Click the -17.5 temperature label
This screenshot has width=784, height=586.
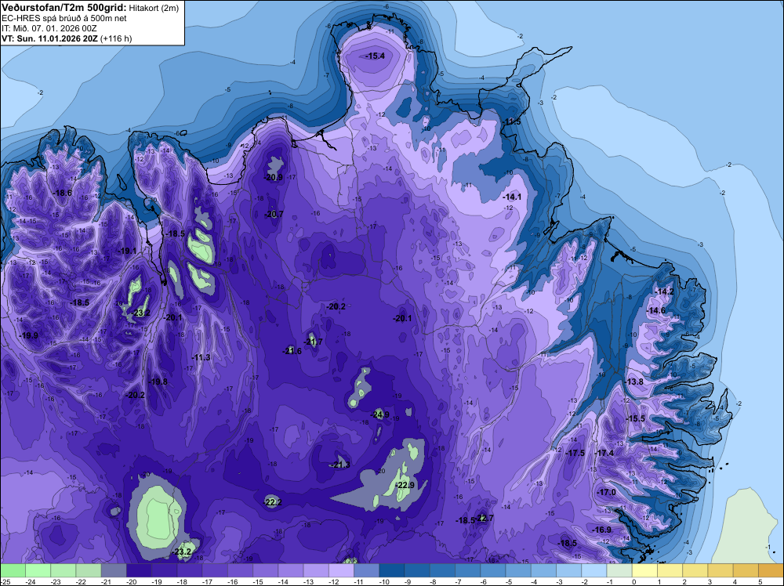coord(575,453)
